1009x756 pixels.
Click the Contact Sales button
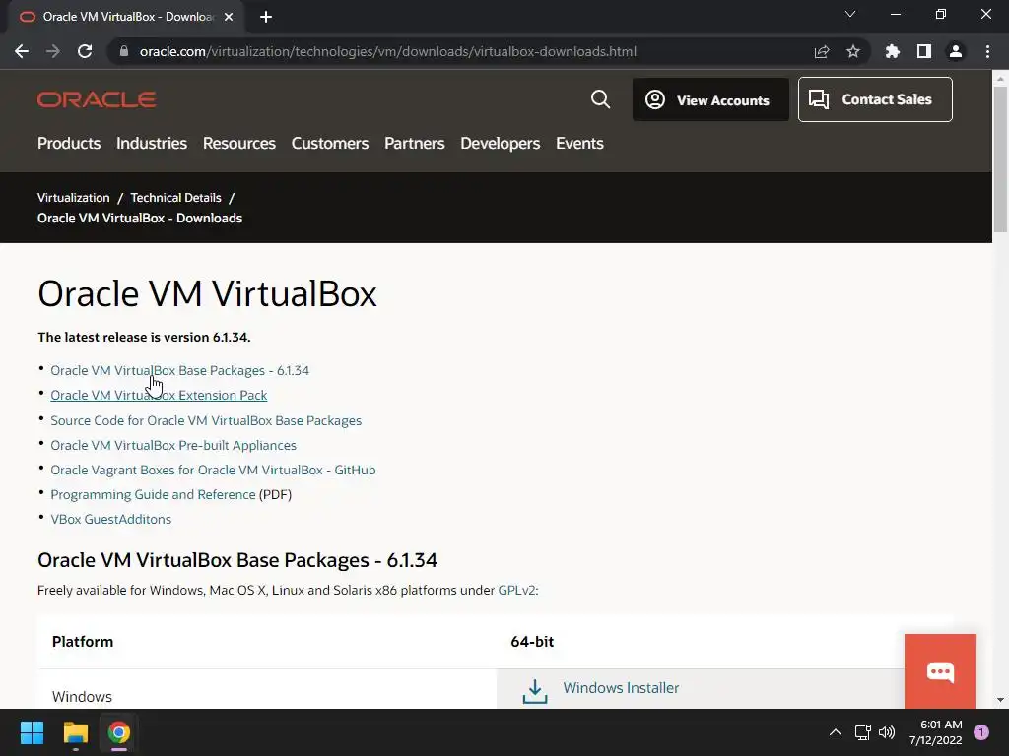875,99
